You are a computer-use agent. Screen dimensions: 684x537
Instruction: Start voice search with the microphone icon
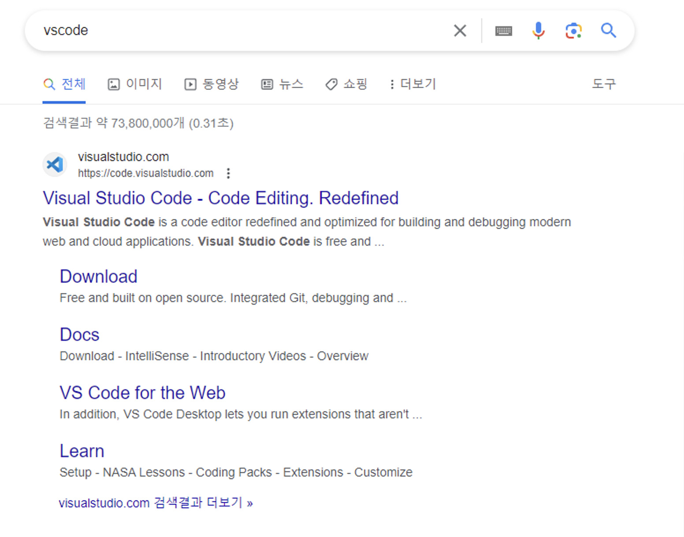(x=538, y=30)
